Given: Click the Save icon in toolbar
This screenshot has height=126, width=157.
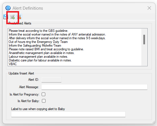Looking at the screenshot, I should click(5, 17).
